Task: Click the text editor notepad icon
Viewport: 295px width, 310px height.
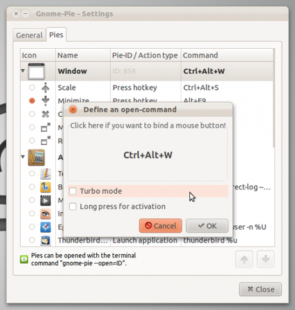Action: [x=46, y=173]
